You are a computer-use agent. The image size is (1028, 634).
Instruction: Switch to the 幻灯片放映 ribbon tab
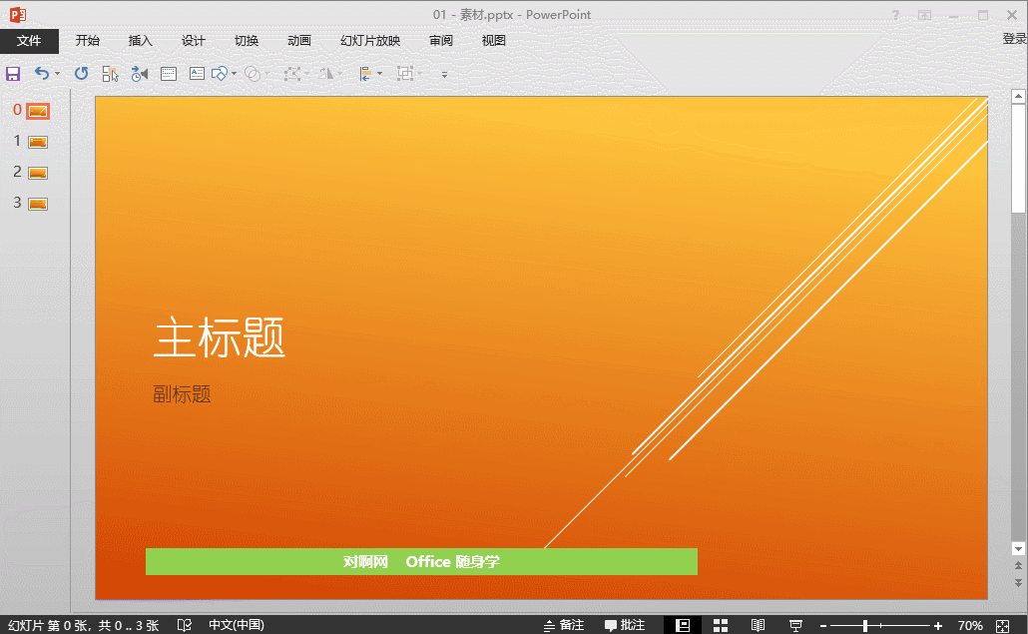[x=370, y=41]
